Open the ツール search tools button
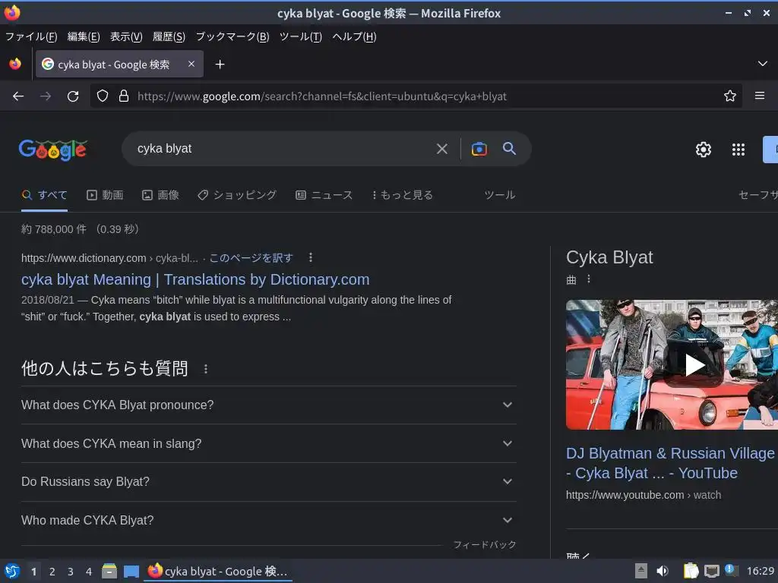The image size is (778, 583). click(x=500, y=195)
